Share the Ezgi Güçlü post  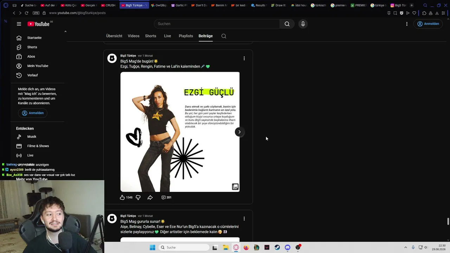(x=150, y=197)
